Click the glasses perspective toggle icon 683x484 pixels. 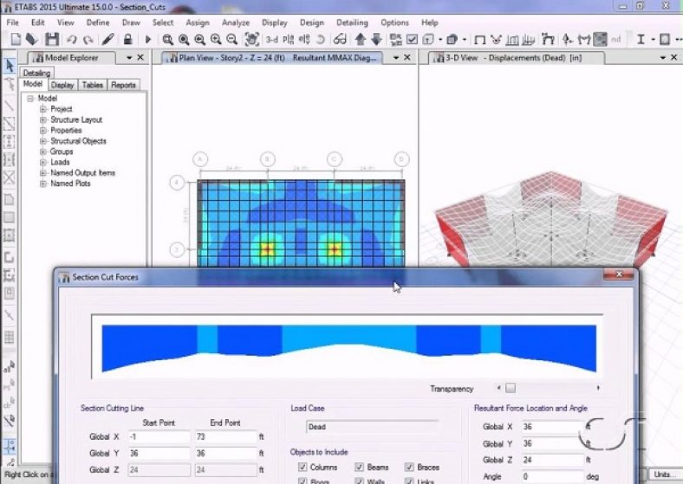[340, 40]
